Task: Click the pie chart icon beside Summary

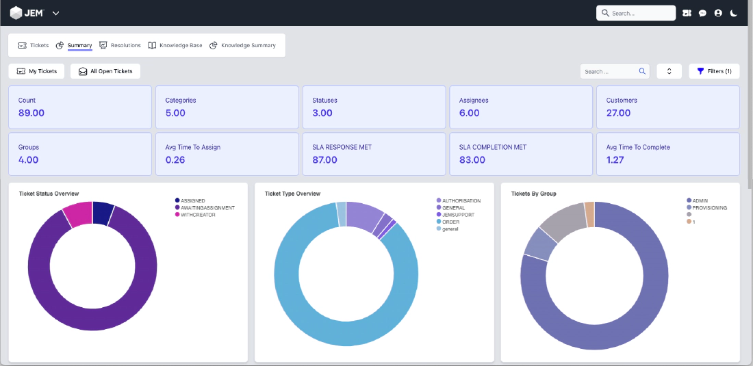Action: coord(60,46)
